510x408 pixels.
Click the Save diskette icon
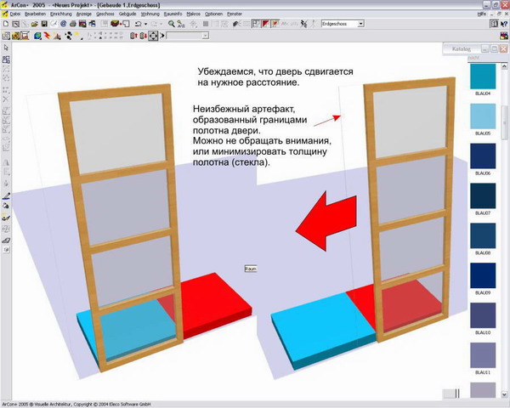tap(44, 25)
